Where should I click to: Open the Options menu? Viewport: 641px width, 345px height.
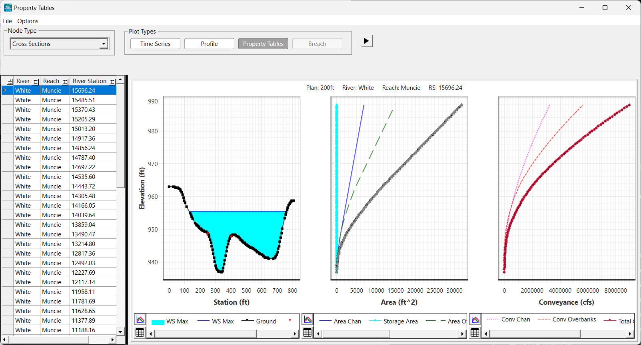[28, 21]
